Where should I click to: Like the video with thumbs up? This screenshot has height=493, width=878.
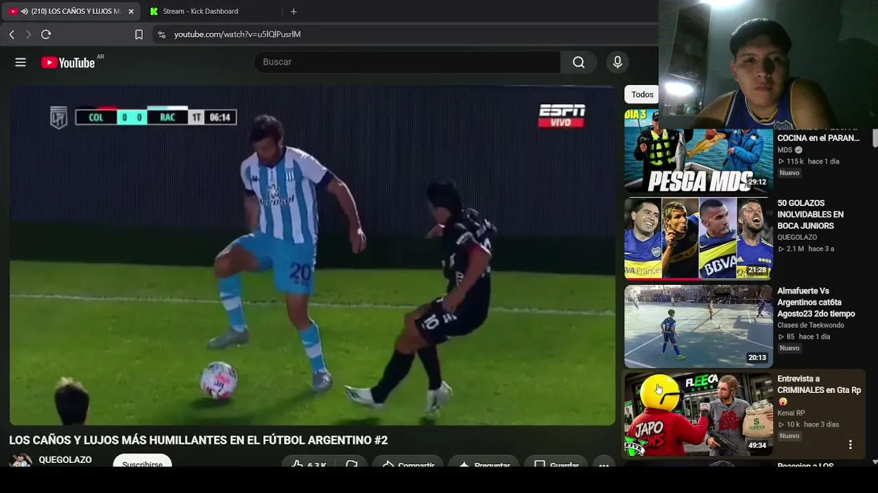(307, 464)
